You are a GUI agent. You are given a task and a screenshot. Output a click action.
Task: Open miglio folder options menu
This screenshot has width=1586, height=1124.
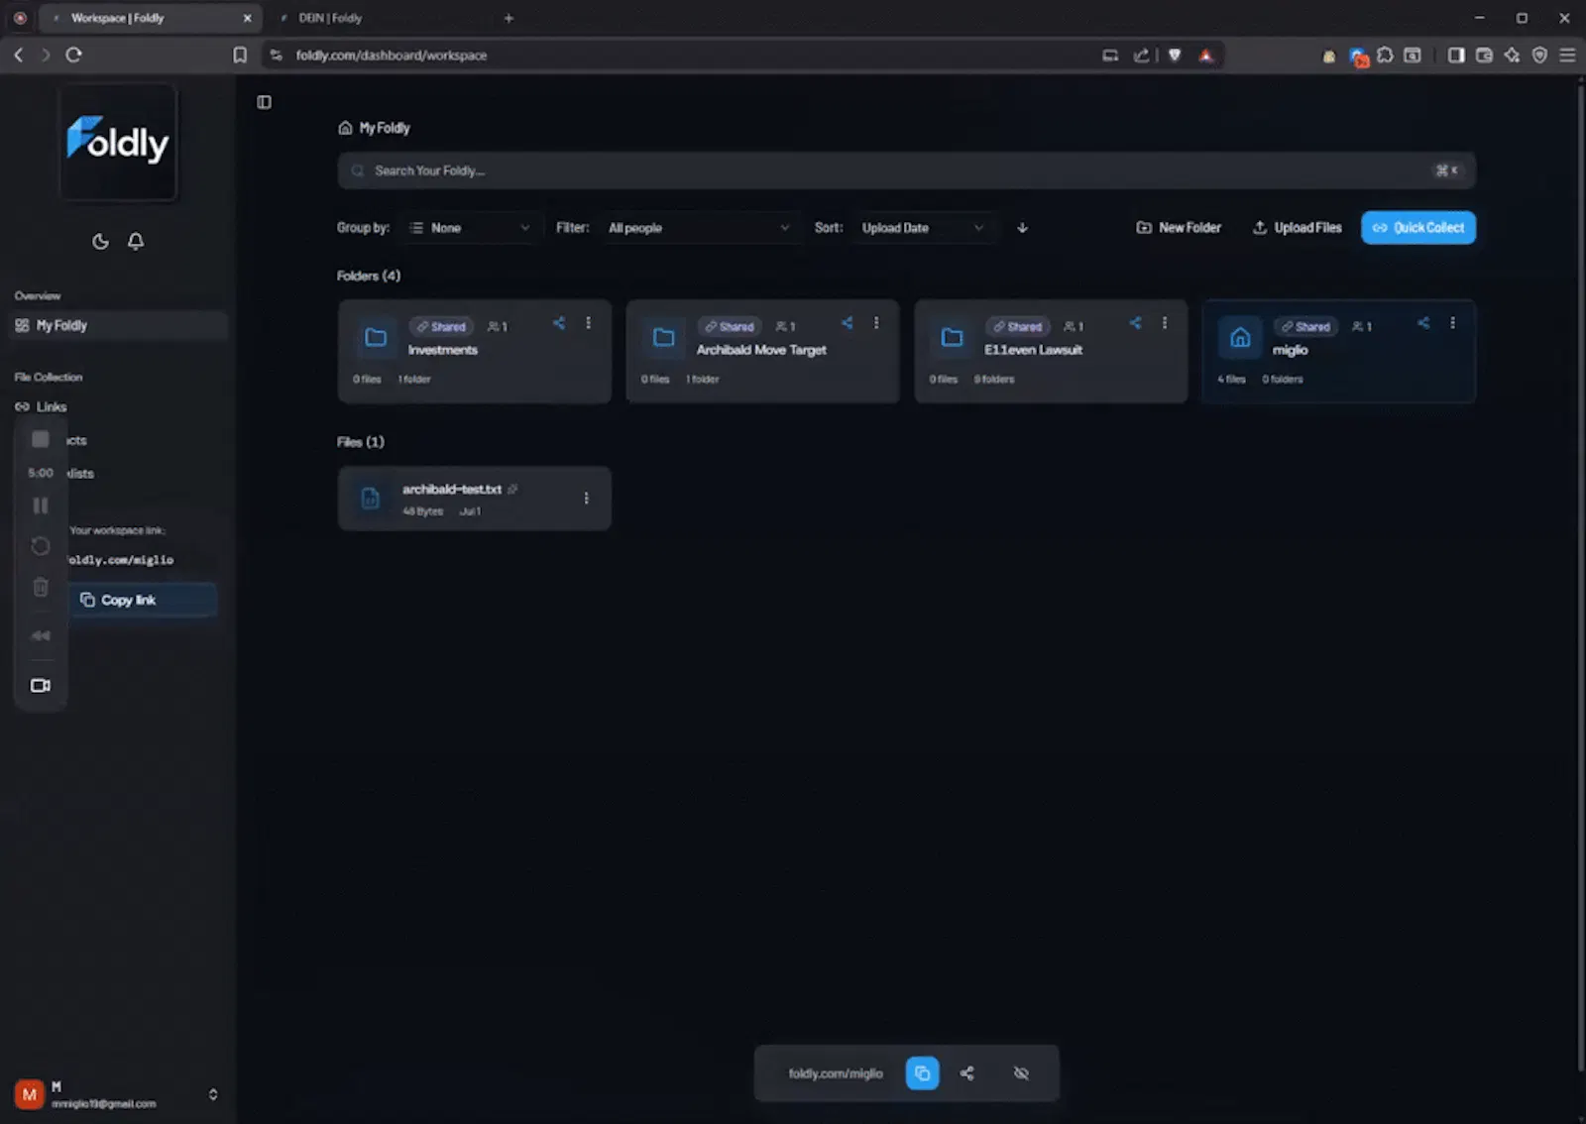click(x=1453, y=323)
